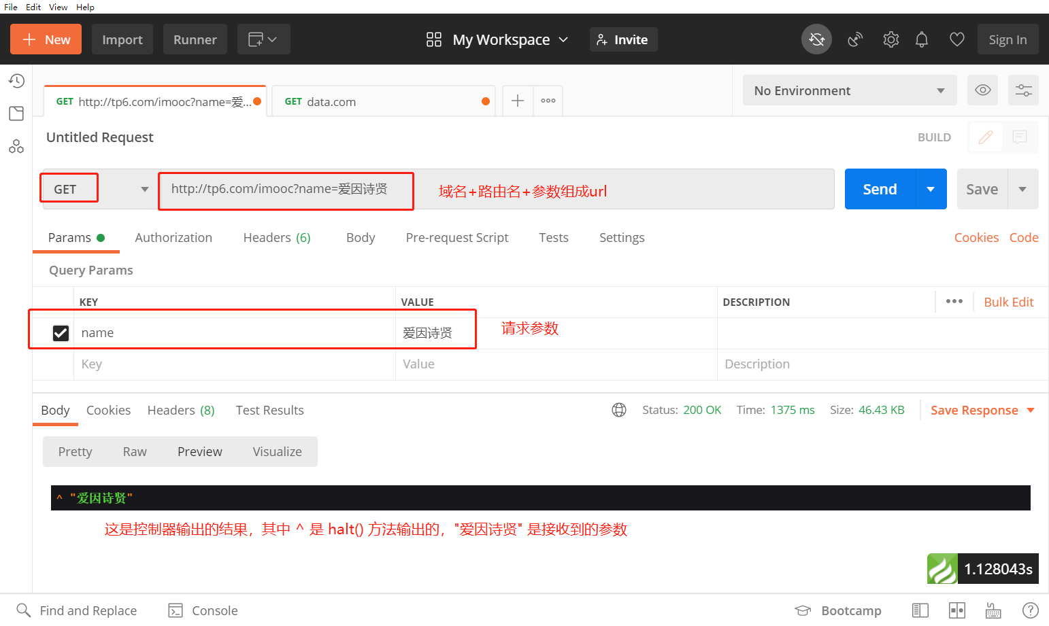Click the Bulk Edit link

[x=1008, y=302]
